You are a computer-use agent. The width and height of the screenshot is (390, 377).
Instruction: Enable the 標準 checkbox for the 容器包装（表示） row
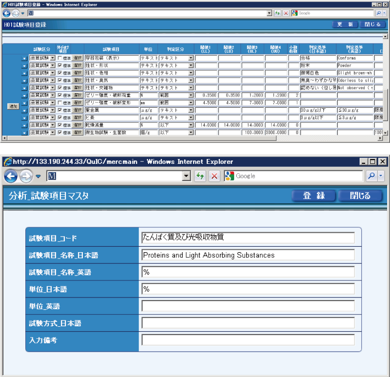[60, 58]
